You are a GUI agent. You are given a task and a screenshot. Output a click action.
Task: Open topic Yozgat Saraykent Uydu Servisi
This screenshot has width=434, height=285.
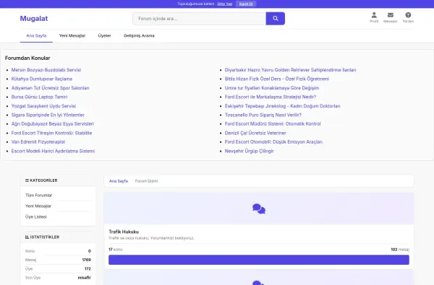tap(43, 106)
